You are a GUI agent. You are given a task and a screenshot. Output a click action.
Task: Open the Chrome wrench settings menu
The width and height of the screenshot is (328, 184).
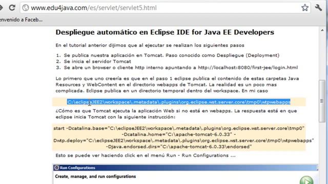(318, 8)
